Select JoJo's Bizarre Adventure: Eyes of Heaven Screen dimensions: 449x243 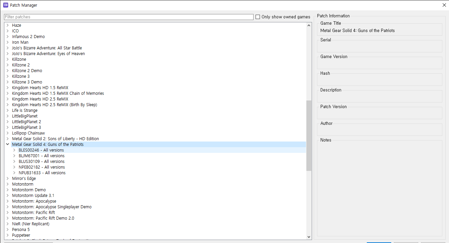click(48, 54)
